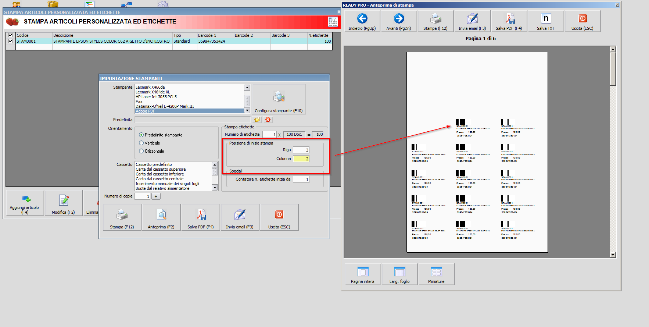The height and width of the screenshot is (327, 649).
Task: Click Aggiungi articolo (F4)
Action: (25, 203)
